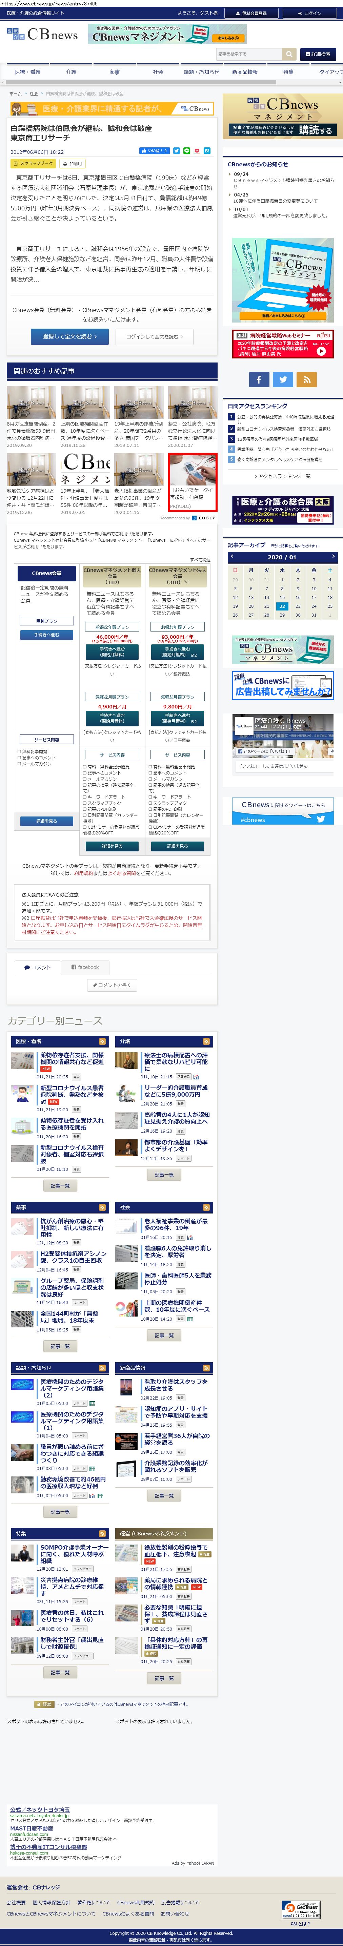Expand the アクセスランキング一覧 link
Screen dimensions: 343x1946
pyautogui.click(x=283, y=476)
